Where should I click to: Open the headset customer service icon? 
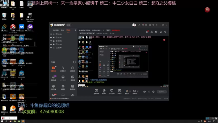pos(139,25)
